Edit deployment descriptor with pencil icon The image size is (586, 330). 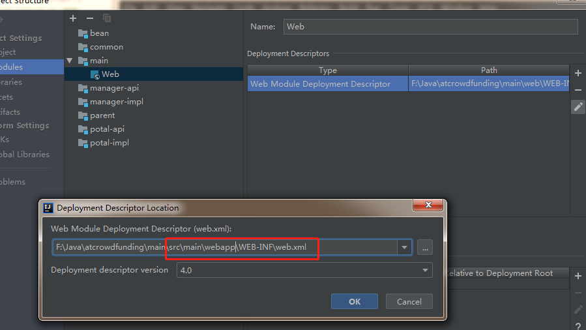pyautogui.click(x=578, y=107)
